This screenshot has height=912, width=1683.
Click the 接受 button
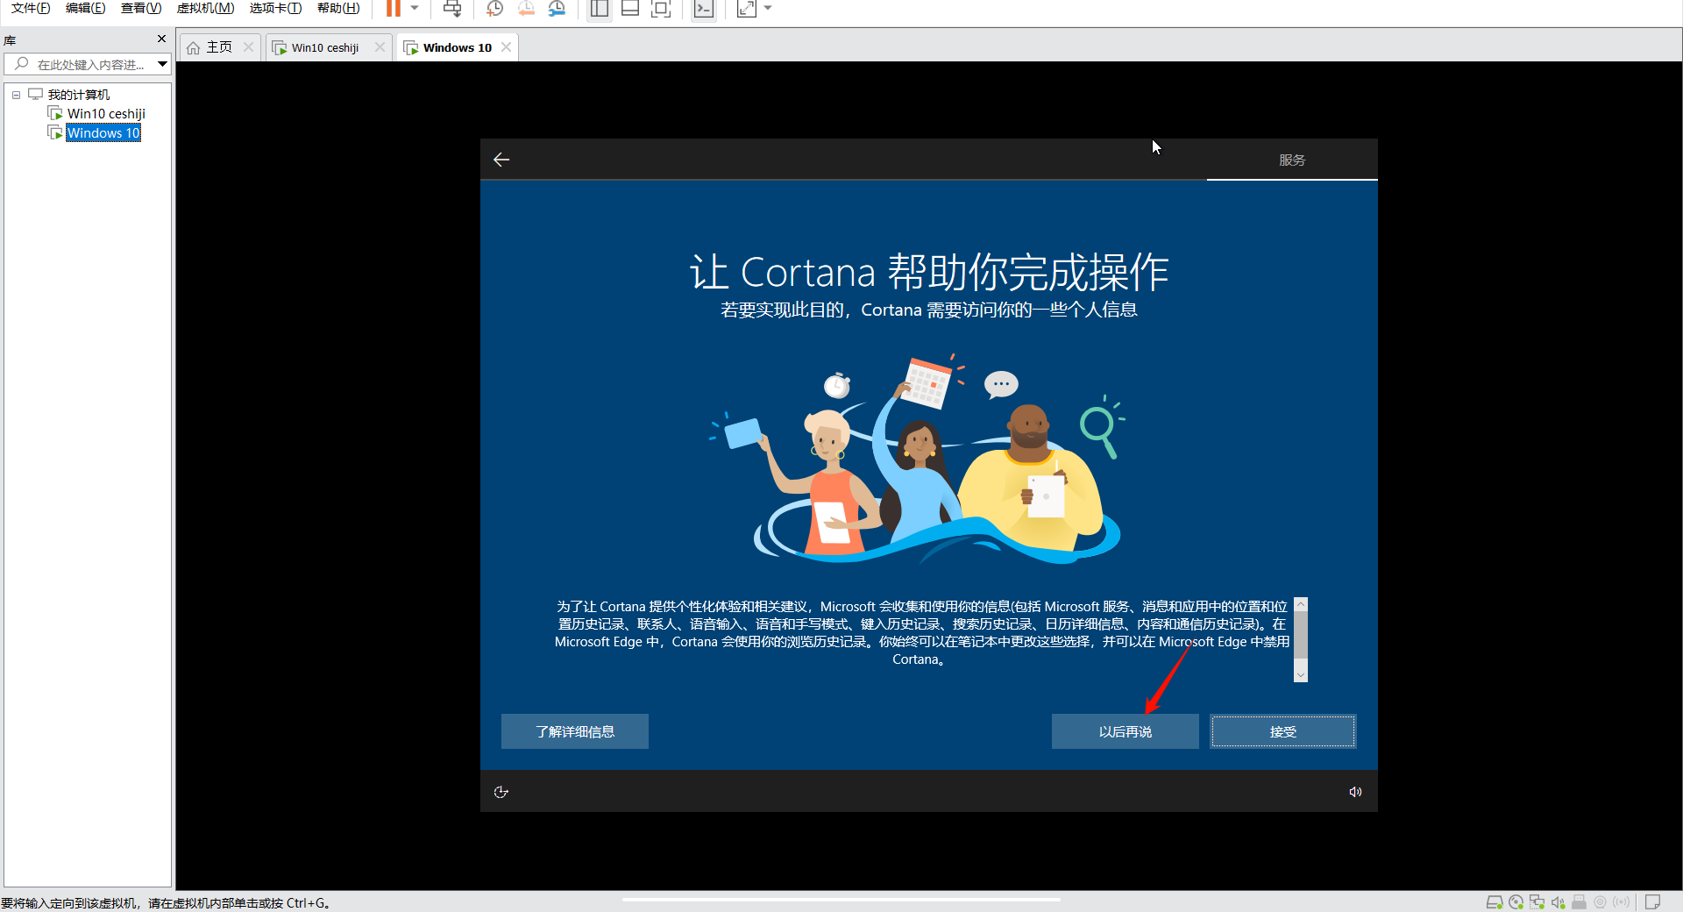tap(1282, 731)
